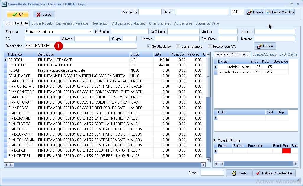The width and height of the screenshot is (303, 186).
Task: Open Precio Miembro card button
Action: [x=280, y=12]
